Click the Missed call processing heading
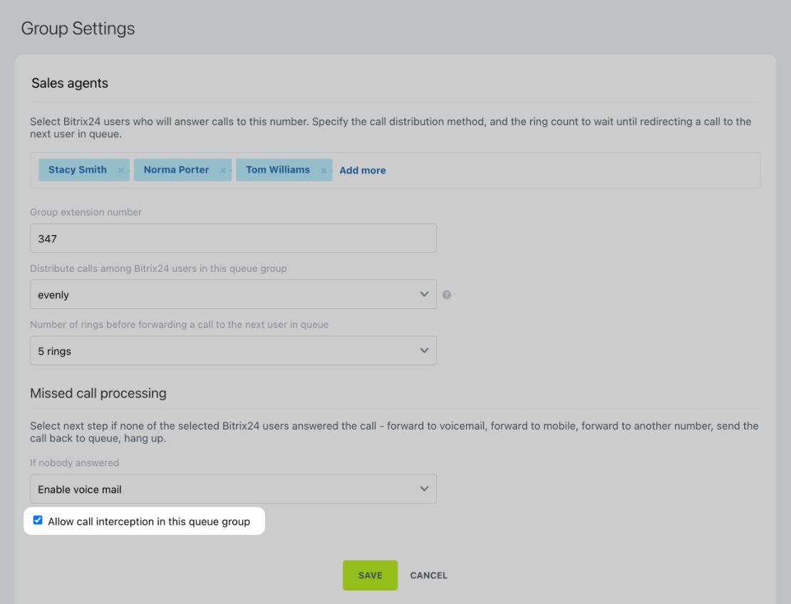 [x=98, y=393]
